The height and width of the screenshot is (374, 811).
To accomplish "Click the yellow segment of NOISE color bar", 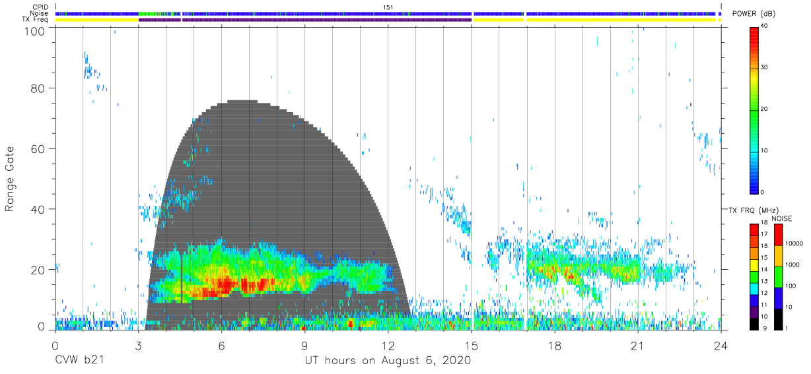I will [777, 255].
